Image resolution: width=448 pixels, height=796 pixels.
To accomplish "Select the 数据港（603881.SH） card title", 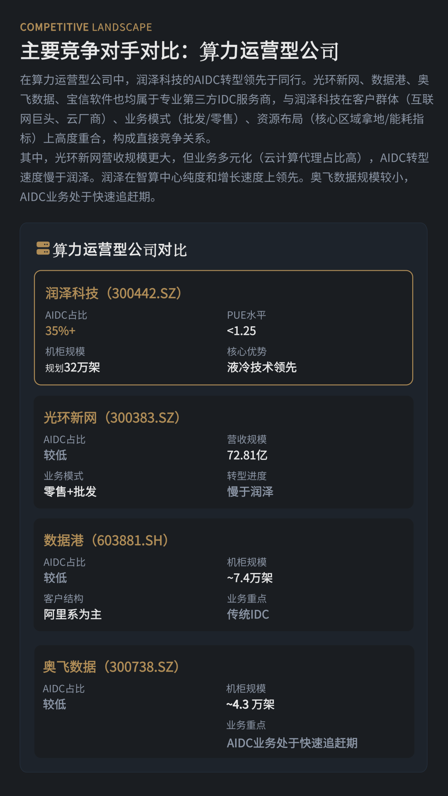I will 106,541.
